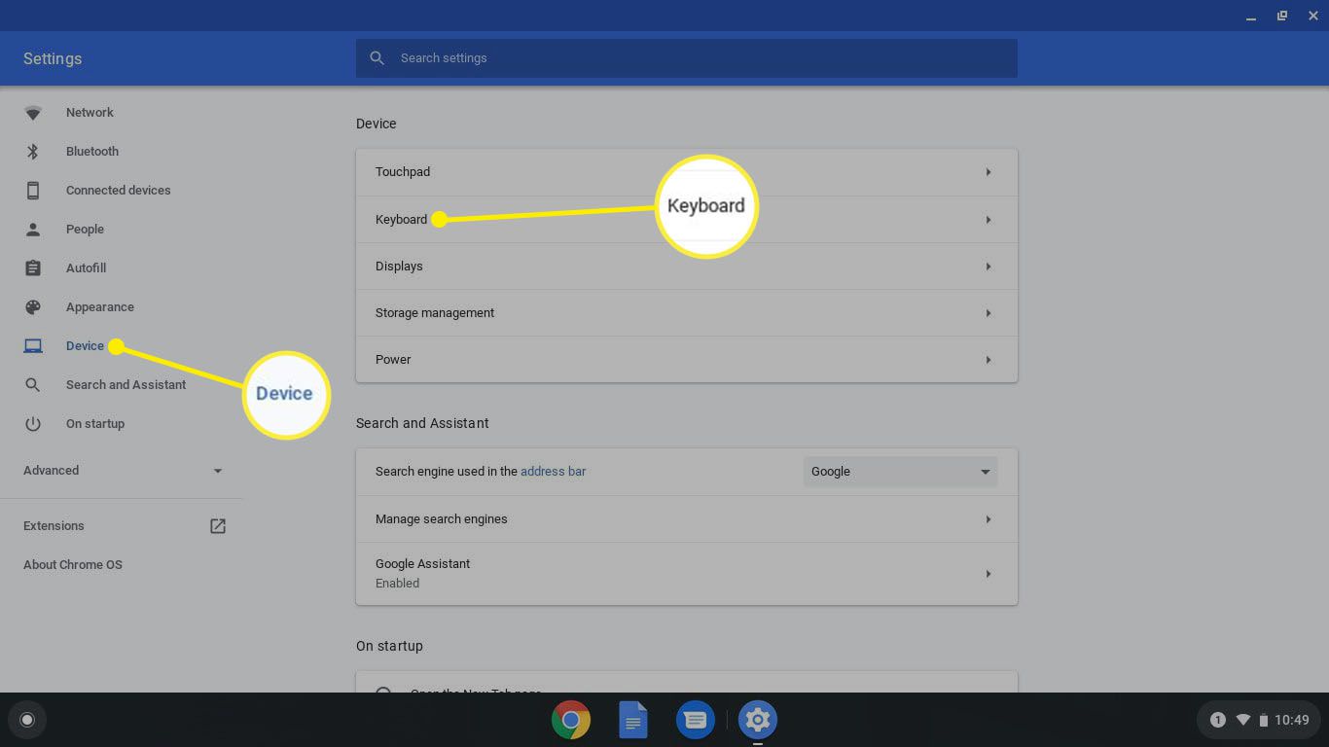The height and width of the screenshot is (747, 1329).
Task: Expand the Touchpad settings row
Action: tap(686, 172)
